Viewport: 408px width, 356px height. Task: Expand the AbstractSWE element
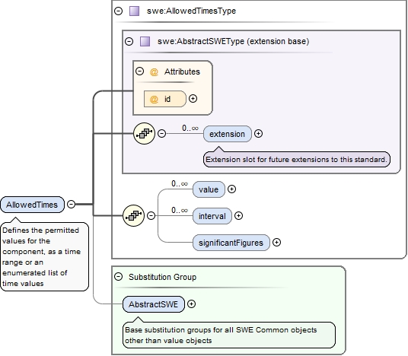point(192,304)
